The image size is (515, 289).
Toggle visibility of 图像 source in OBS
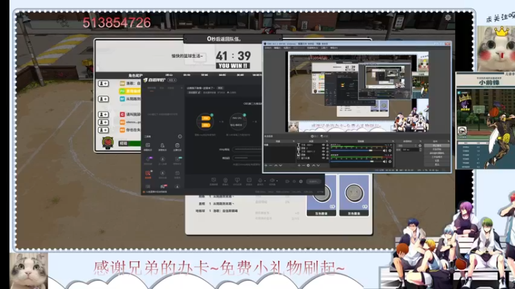(x=323, y=155)
